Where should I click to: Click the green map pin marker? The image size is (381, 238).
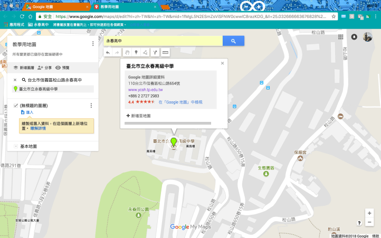pyautogui.click(x=174, y=142)
